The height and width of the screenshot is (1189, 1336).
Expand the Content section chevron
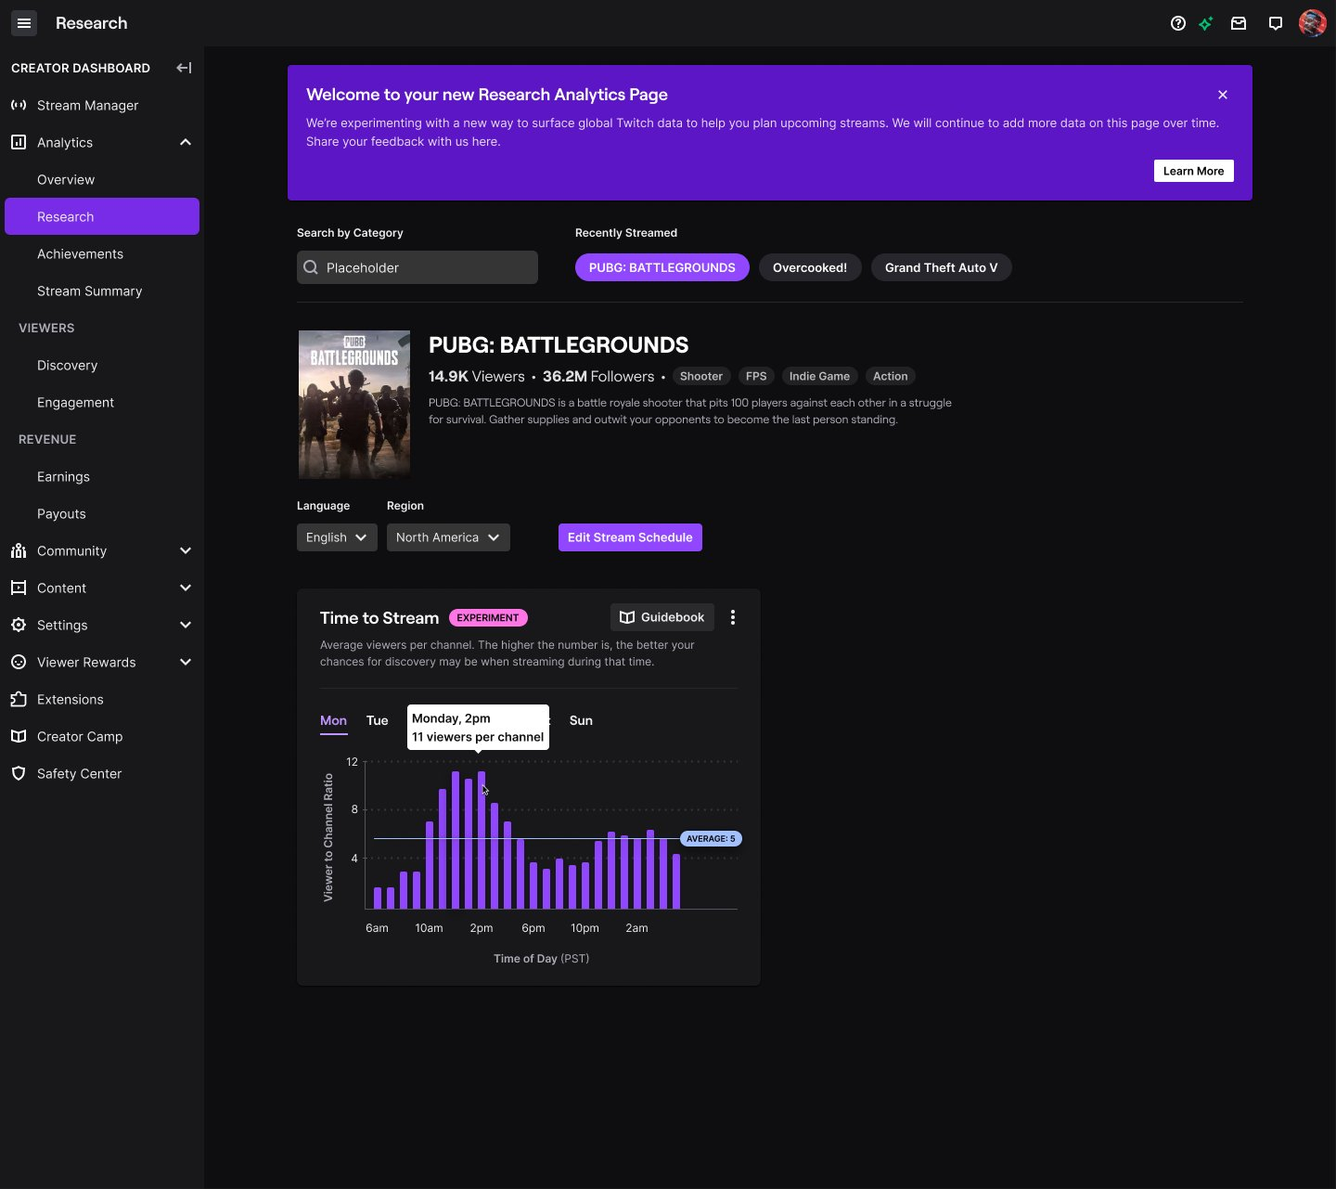point(186,588)
